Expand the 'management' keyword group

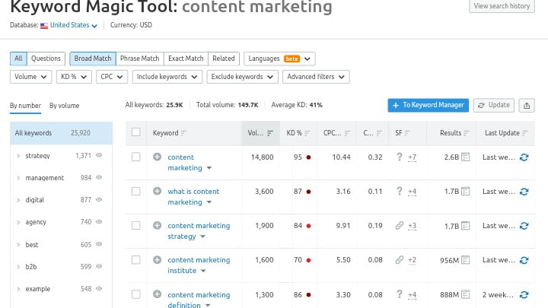[18, 178]
